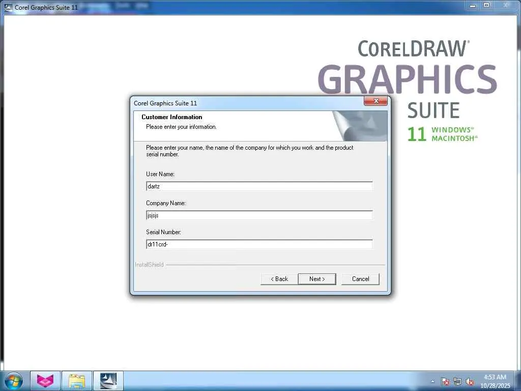The width and height of the screenshot is (521, 391).
Task: Open the clock showing 4:53 AM
Action: click(495, 381)
